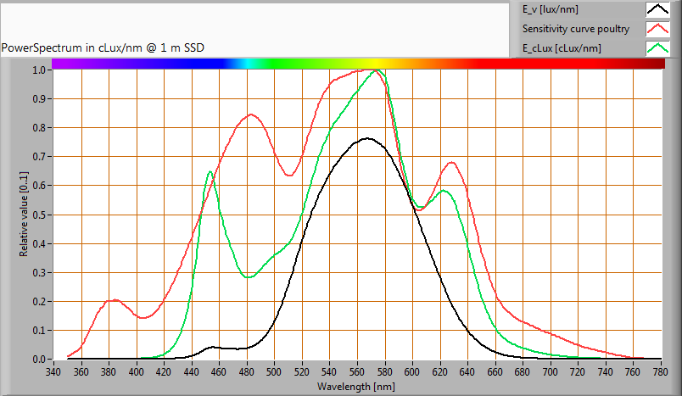Click the green curve's blue peak near 455 nm
Viewport: 682px width, 396px height.
click(x=210, y=172)
